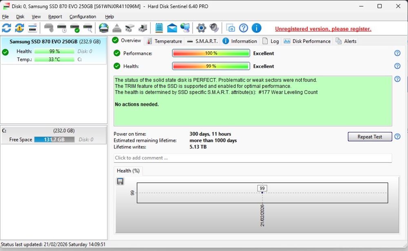Click the green Temp 33 °C bar
408x251 pixels.
click(54, 59)
